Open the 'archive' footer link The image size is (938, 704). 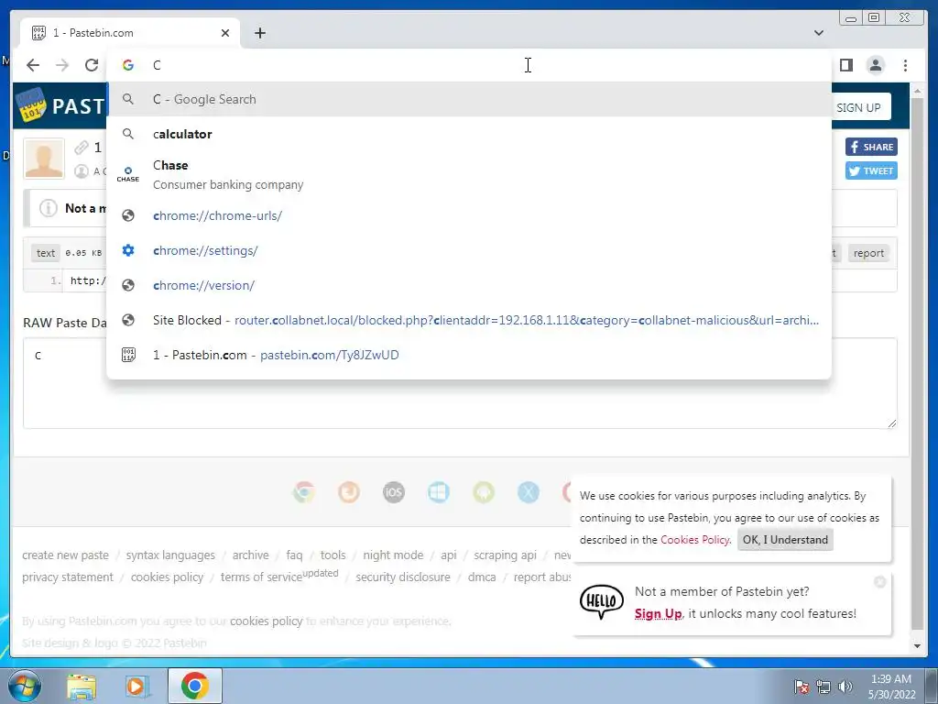251,555
